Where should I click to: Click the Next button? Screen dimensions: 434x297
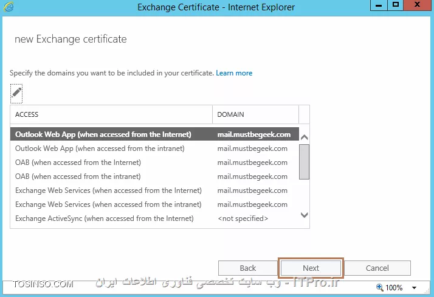pyautogui.click(x=311, y=268)
